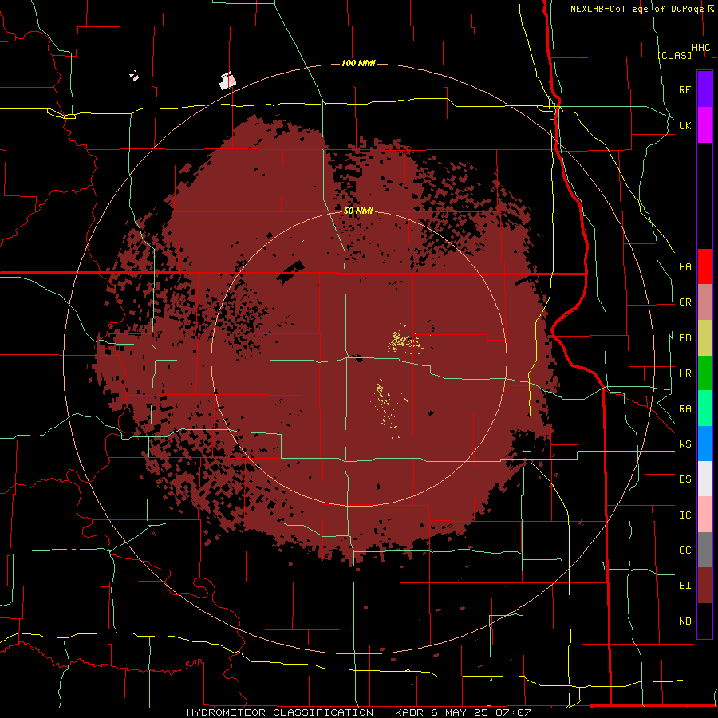Click the BD yellow color swatch

click(x=704, y=338)
